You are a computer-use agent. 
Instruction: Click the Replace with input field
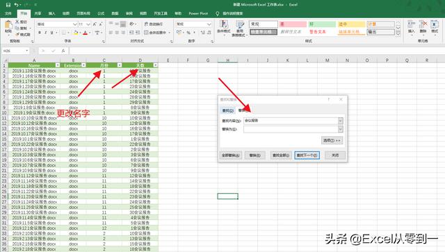[x=291, y=129]
